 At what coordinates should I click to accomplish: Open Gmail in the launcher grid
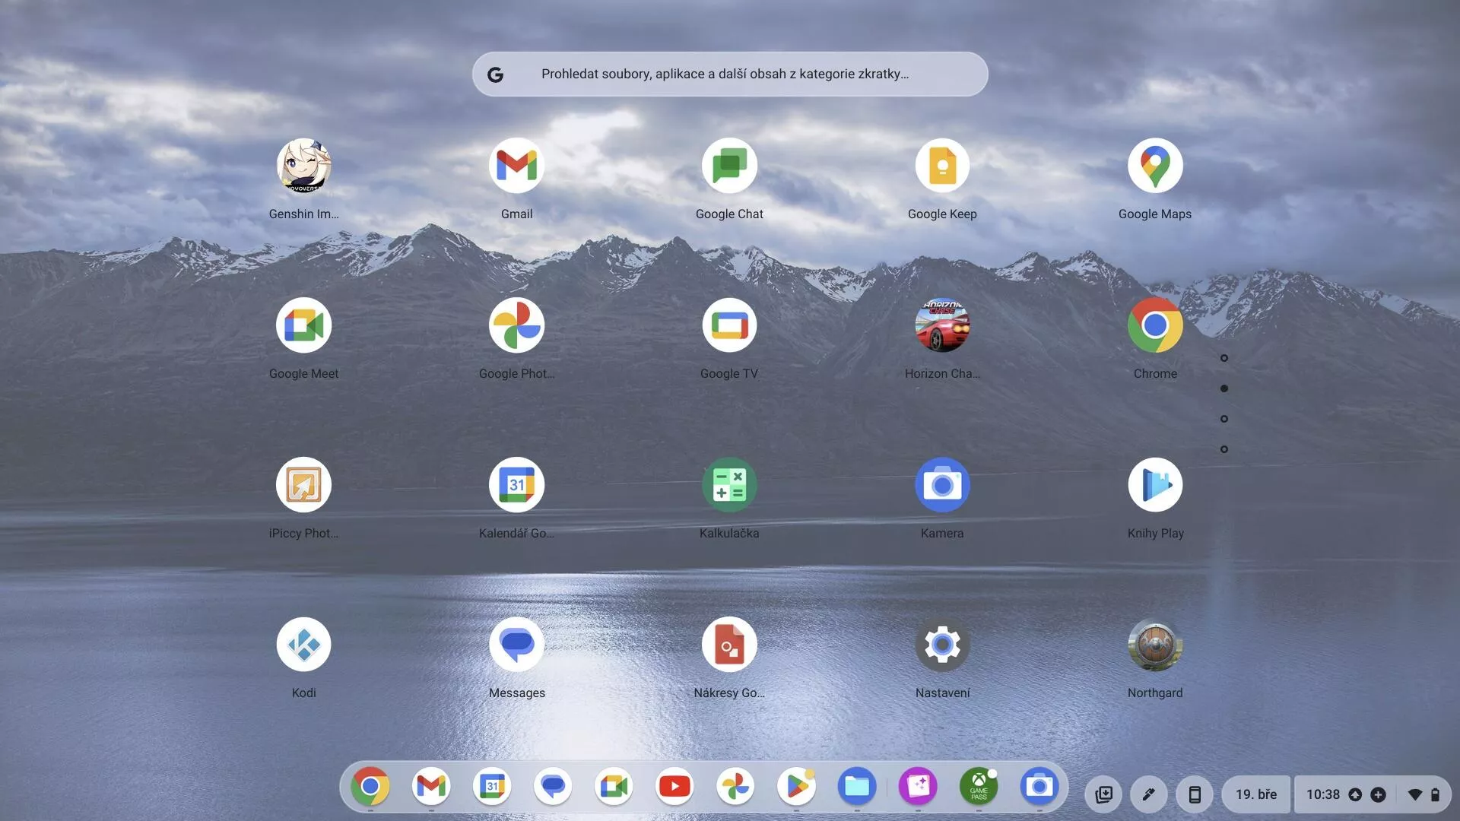coord(516,166)
